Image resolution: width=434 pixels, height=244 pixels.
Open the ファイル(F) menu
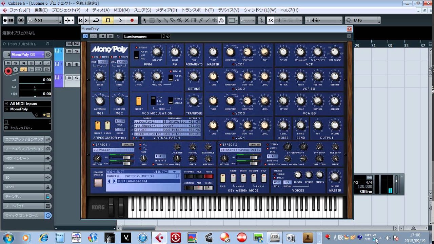click(20, 10)
